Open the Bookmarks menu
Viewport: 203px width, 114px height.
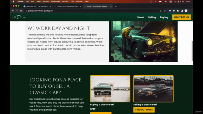coord(56,2)
